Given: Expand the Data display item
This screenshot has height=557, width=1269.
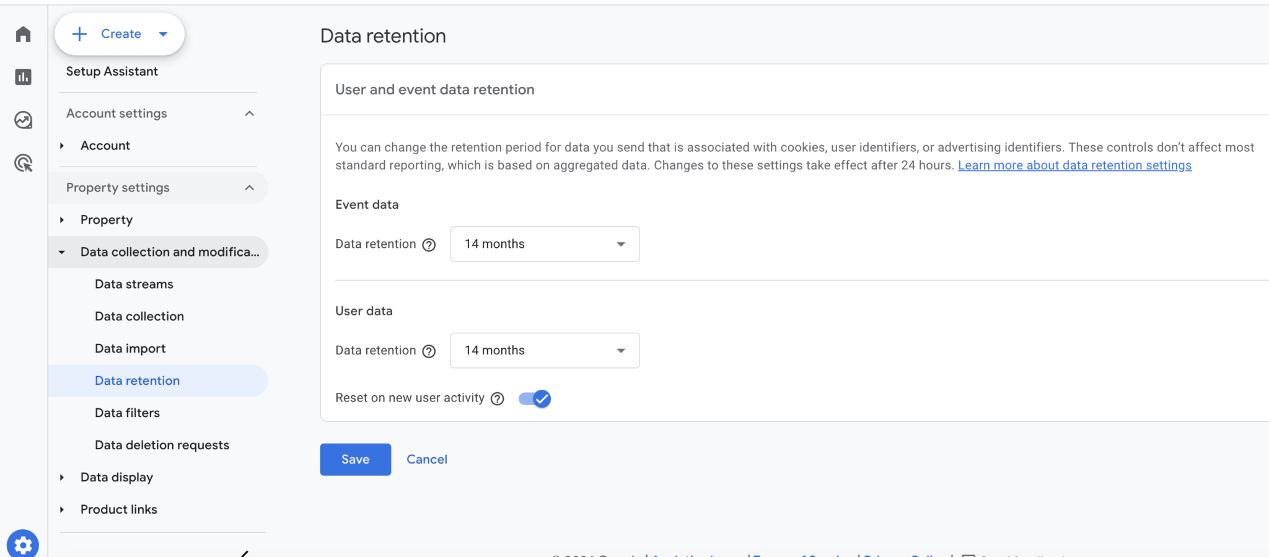Looking at the screenshot, I should (62, 477).
